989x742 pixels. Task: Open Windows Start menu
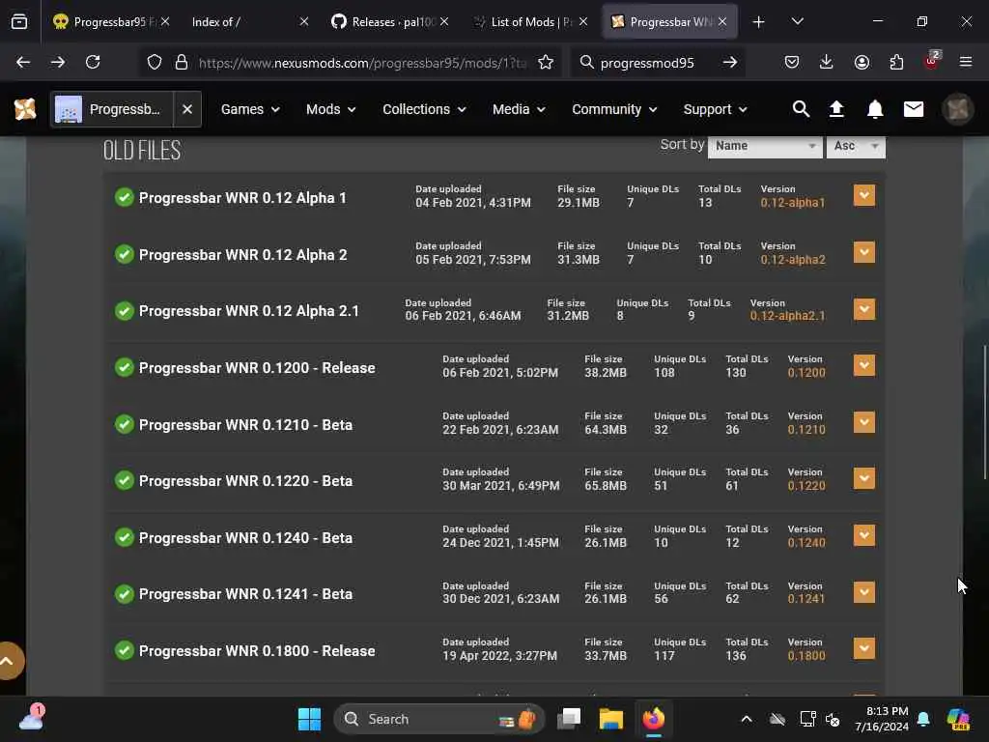(x=309, y=719)
